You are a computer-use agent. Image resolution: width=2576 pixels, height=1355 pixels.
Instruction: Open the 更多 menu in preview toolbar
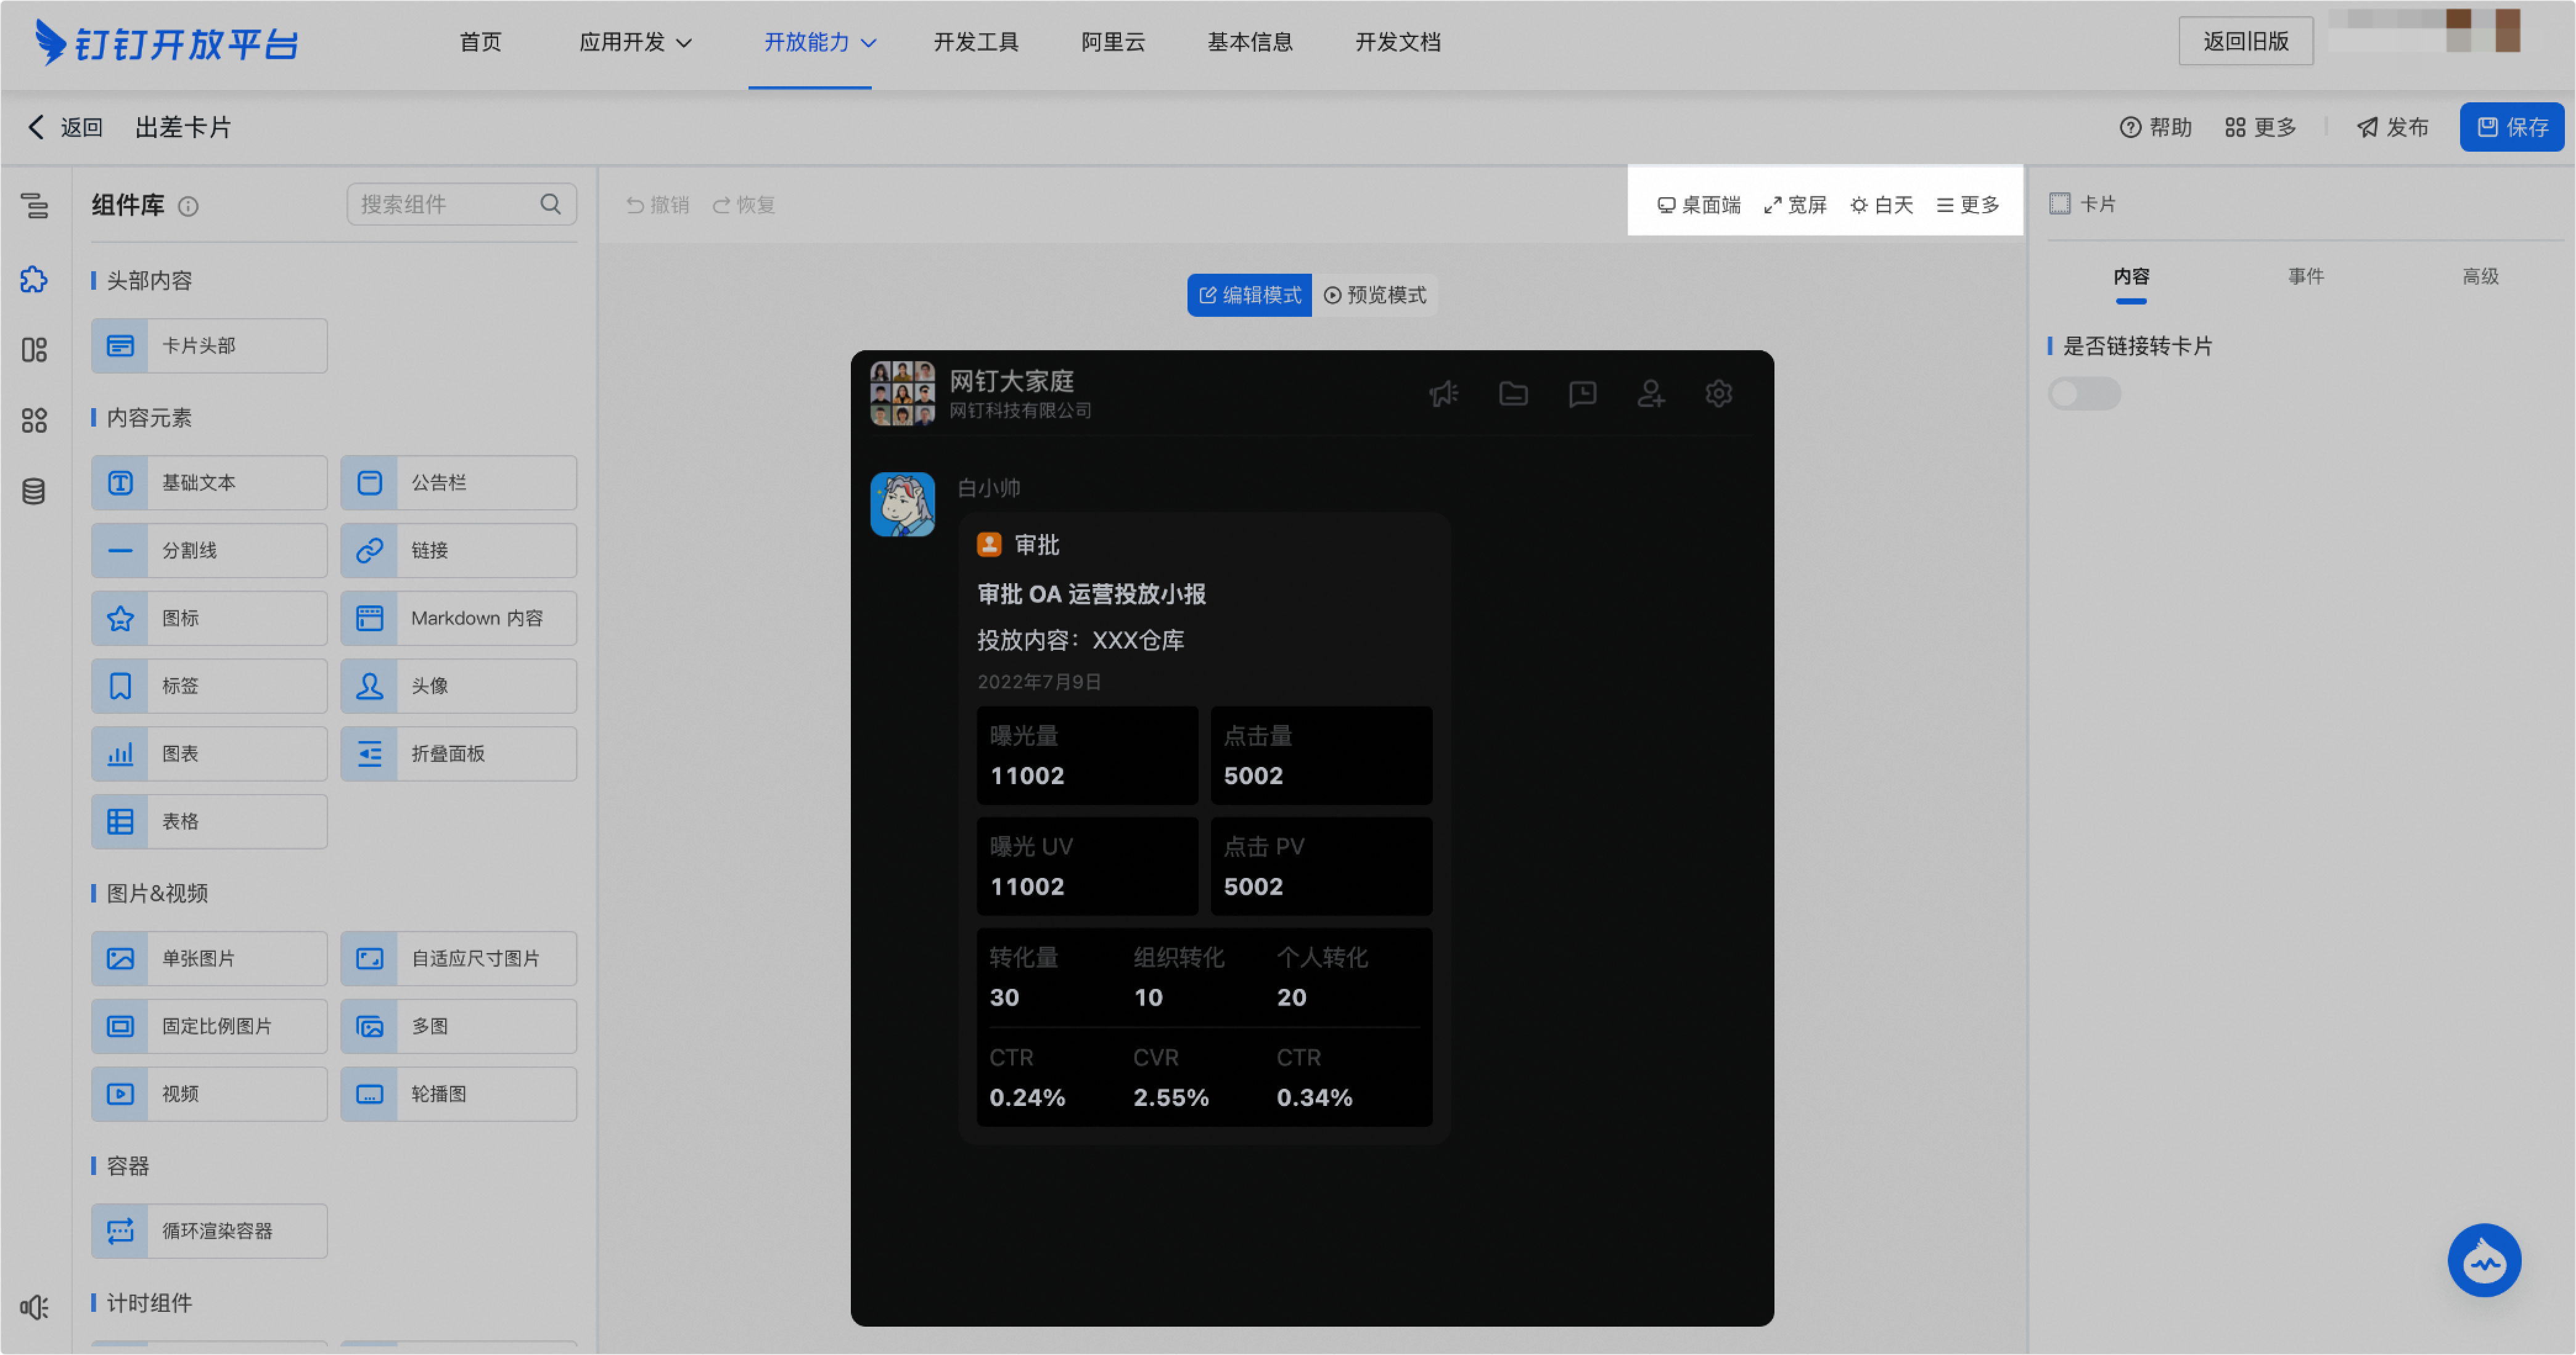[1968, 205]
